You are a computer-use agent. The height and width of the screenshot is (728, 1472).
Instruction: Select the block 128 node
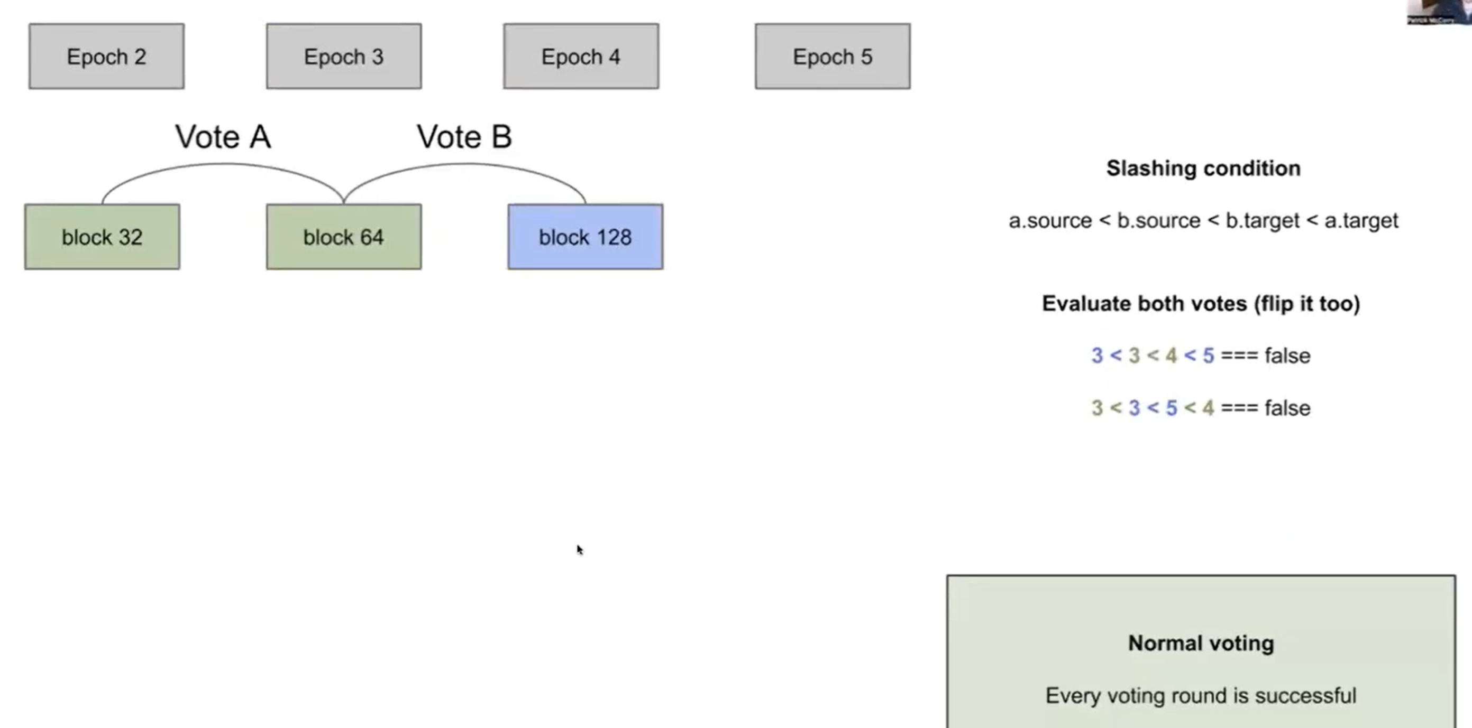pyautogui.click(x=584, y=236)
